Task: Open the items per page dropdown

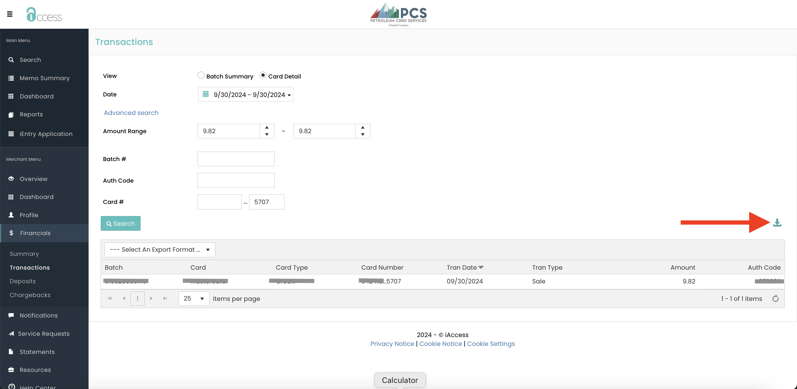Action: coord(194,298)
